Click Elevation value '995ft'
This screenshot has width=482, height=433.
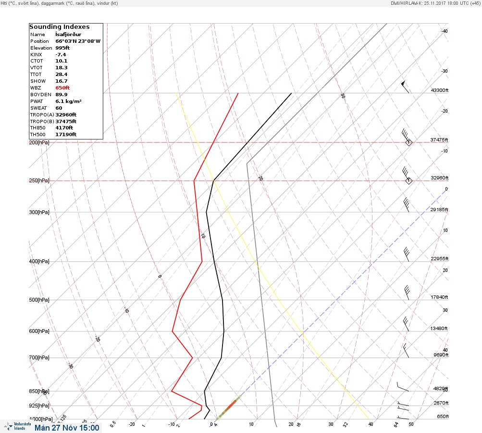(62, 48)
